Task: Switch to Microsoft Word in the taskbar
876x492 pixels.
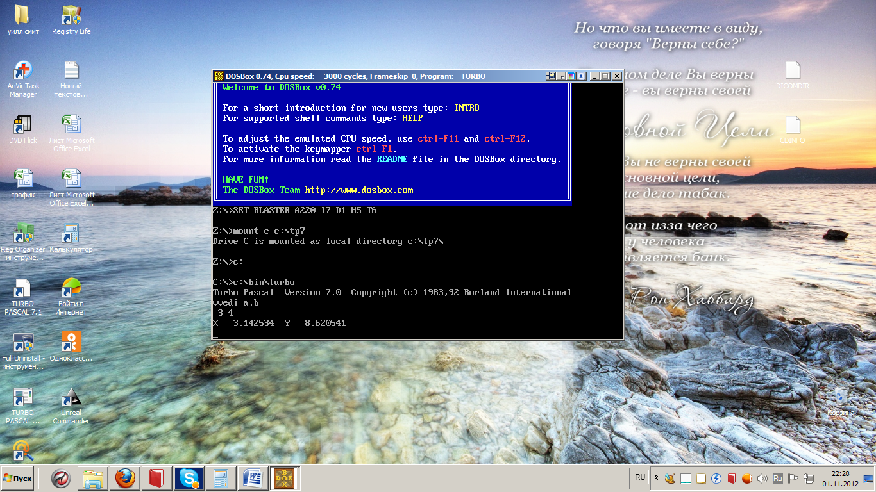Action: (x=253, y=479)
